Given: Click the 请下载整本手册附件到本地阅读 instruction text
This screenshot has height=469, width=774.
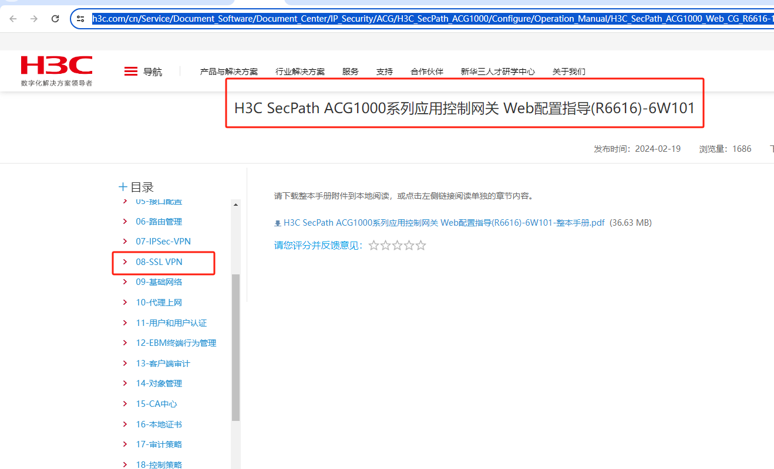Looking at the screenshot, I should tap(404, 196).
